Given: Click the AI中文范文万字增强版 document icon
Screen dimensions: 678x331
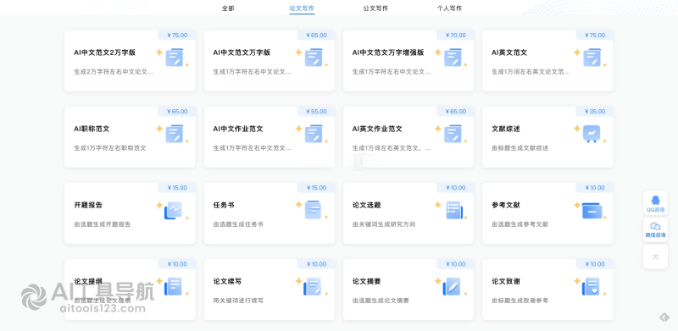Looking at the screenshot, I should click(x=453, y=58).
